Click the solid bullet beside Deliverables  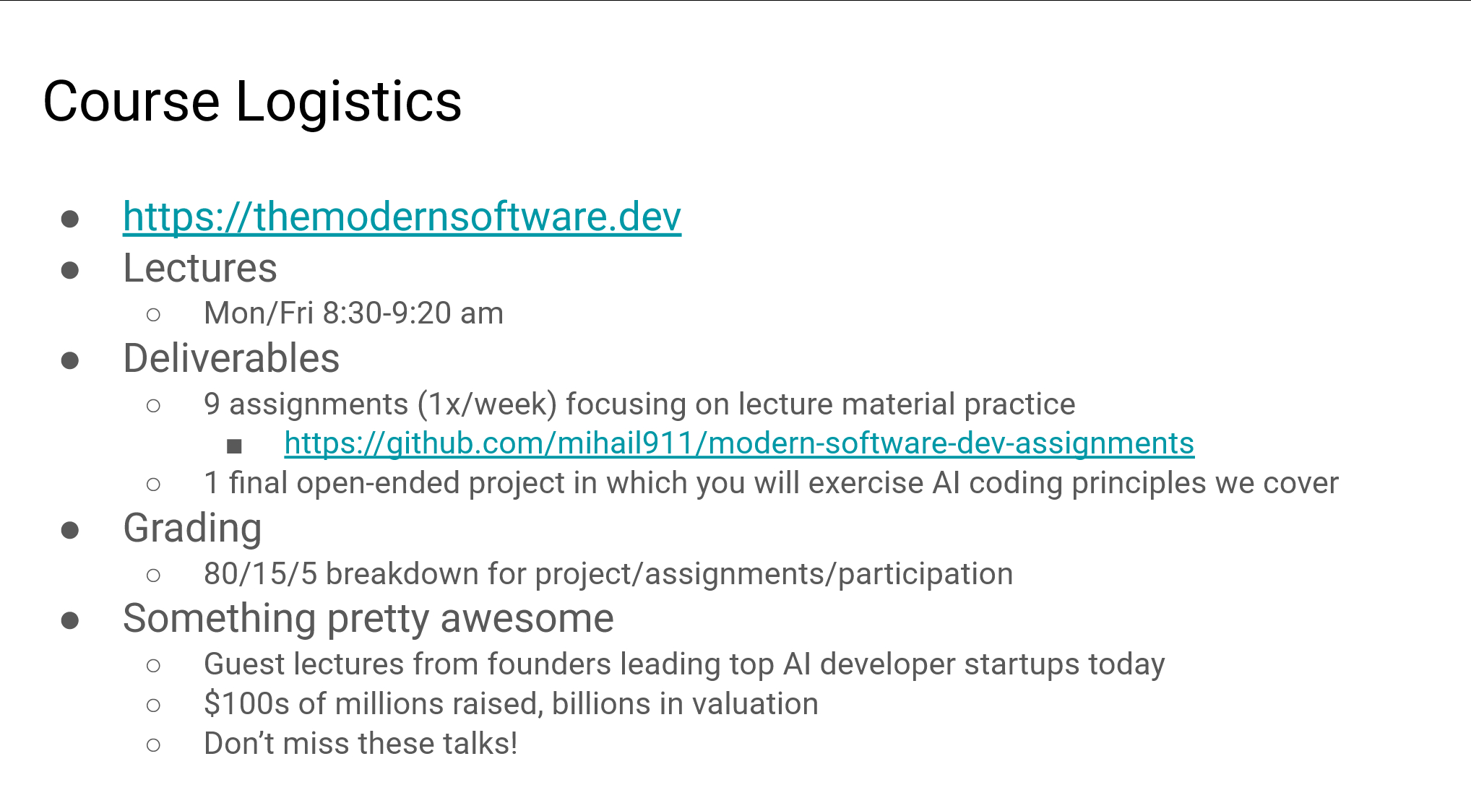tap(70, 360)
